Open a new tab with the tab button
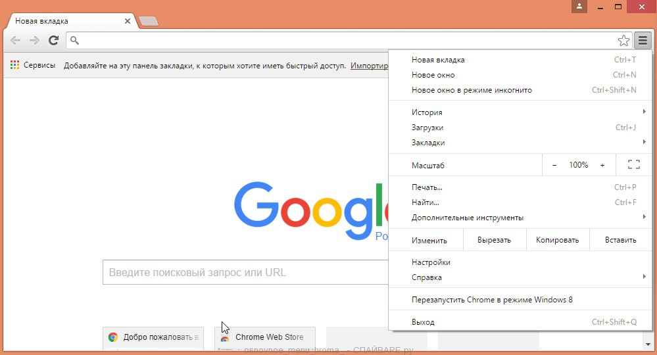The width and height of the screenshot is (657, 355). point(149,22)
